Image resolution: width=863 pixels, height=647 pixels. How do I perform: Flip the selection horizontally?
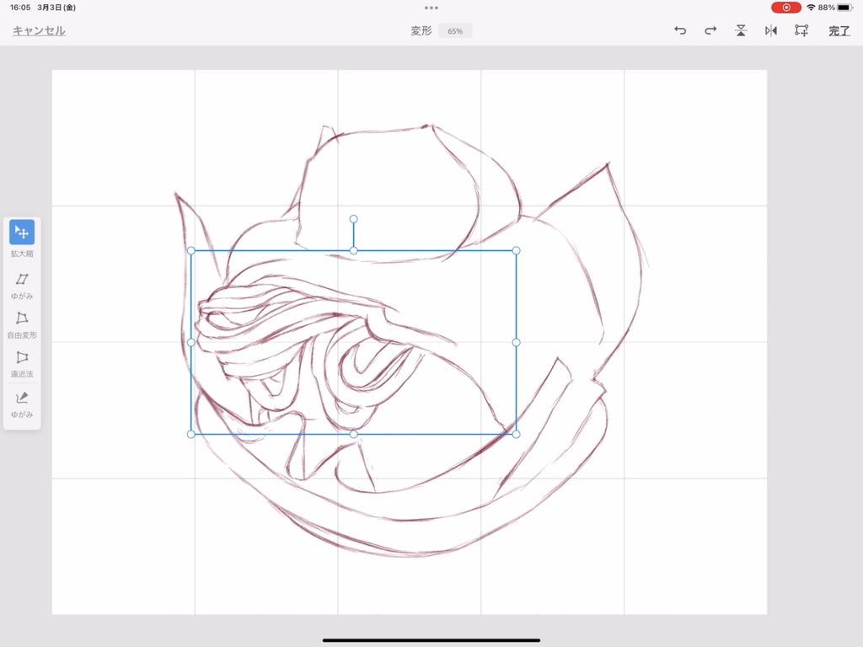click(x=770, y=30)
